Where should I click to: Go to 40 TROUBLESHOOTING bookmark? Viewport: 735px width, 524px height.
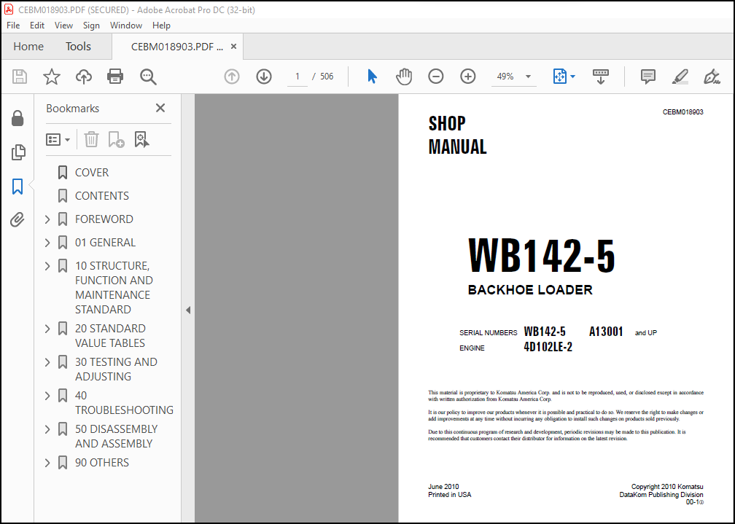tap(124, 402)
